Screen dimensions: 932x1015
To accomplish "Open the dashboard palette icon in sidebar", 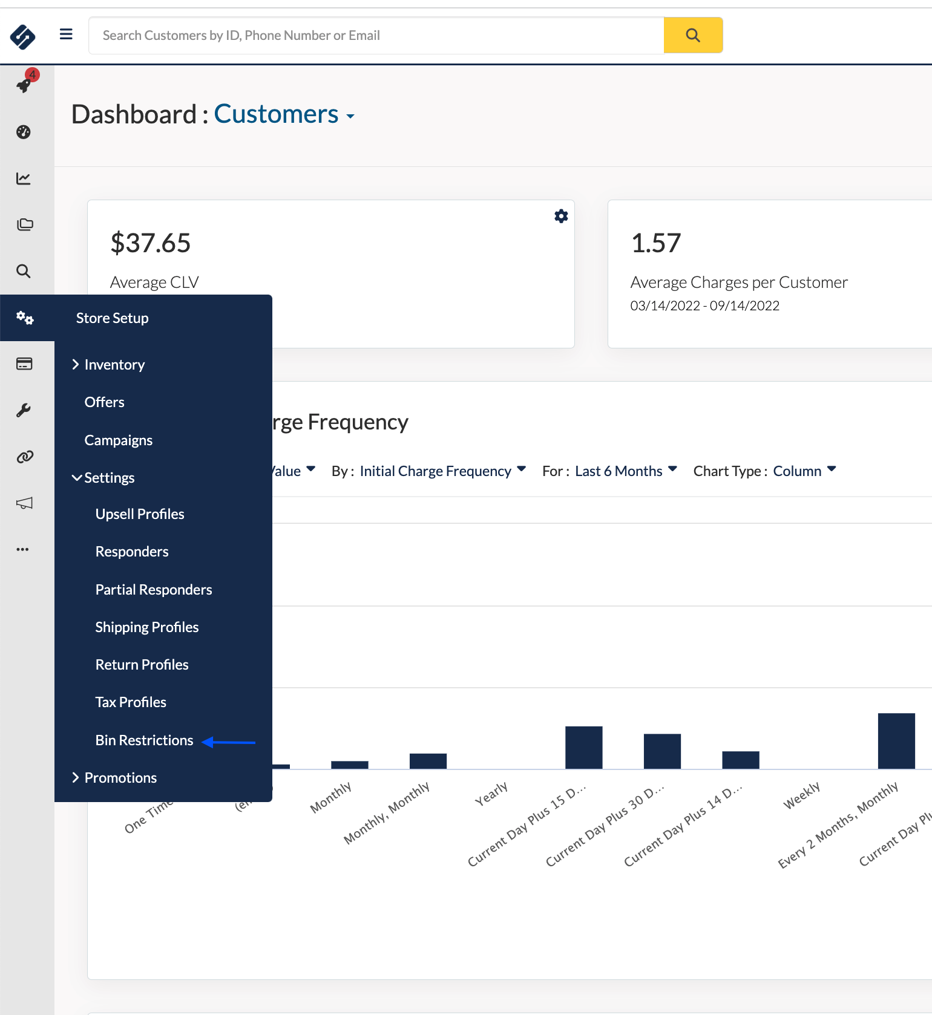I will coord(24,132).
